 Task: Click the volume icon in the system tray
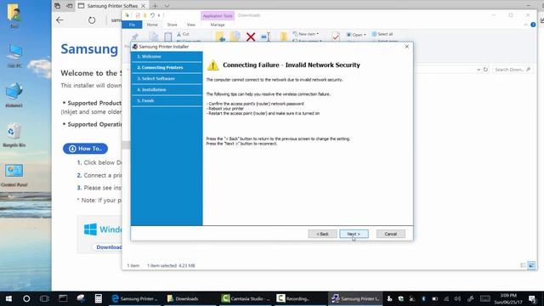(x=457, y=298)
